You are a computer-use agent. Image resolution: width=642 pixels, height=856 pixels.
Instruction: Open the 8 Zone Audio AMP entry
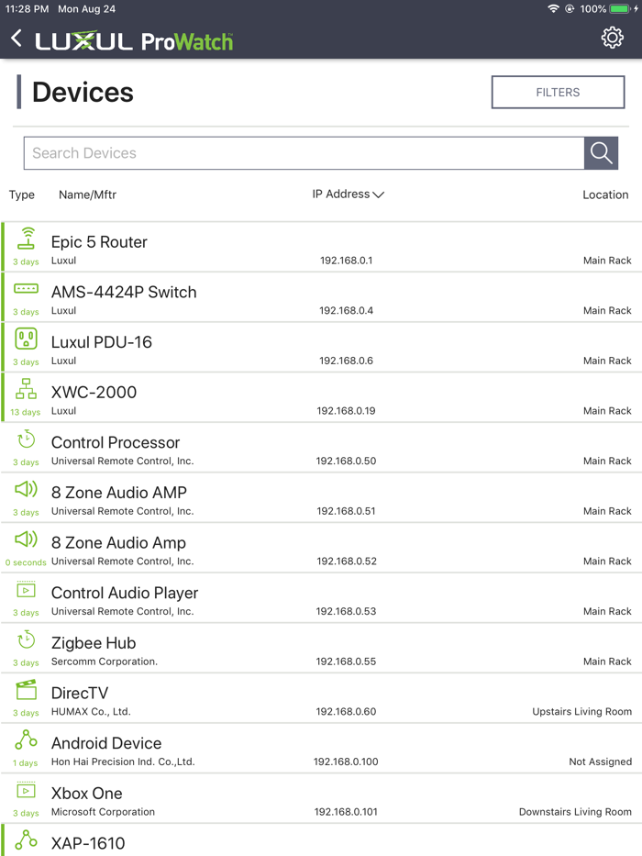click(321, 498)
